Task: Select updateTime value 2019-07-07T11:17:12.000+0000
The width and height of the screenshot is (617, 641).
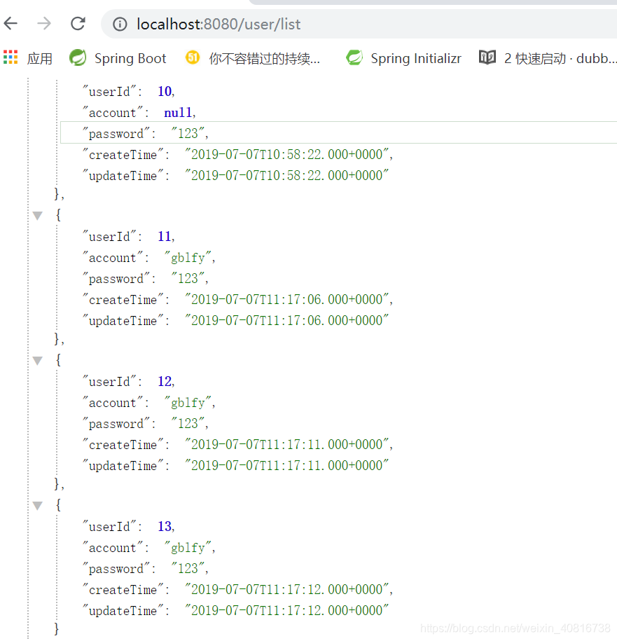Action: pos(286,611)
